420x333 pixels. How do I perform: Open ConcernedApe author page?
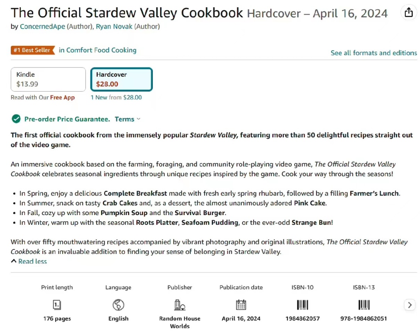[x=42, y=27]
